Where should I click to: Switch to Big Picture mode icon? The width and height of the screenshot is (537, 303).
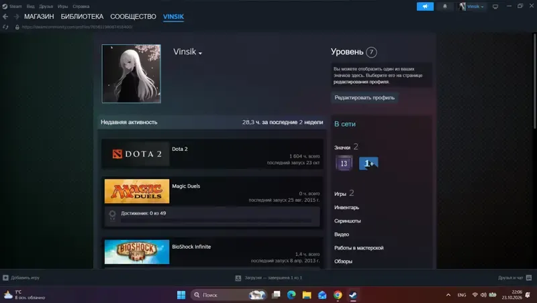(495, 7)
